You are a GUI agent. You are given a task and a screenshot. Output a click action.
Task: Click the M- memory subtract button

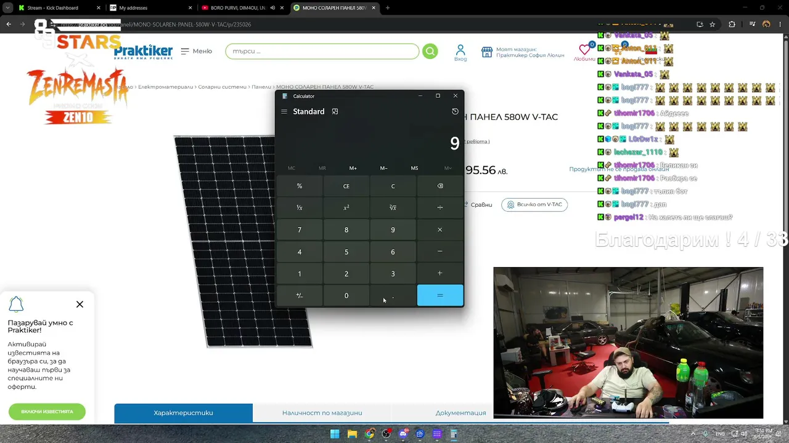tap(383, 168)
